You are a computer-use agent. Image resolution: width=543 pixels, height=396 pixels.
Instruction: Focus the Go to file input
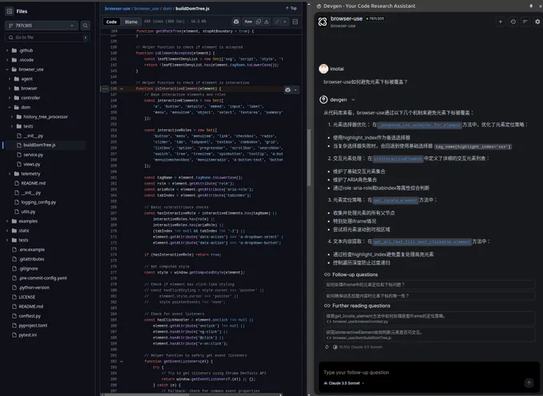47,38
